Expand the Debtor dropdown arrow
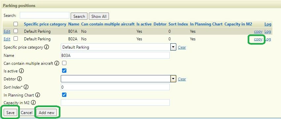 coord(173,79)
